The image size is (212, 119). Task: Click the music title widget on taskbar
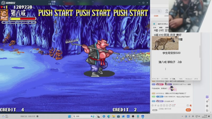[29, 116]
